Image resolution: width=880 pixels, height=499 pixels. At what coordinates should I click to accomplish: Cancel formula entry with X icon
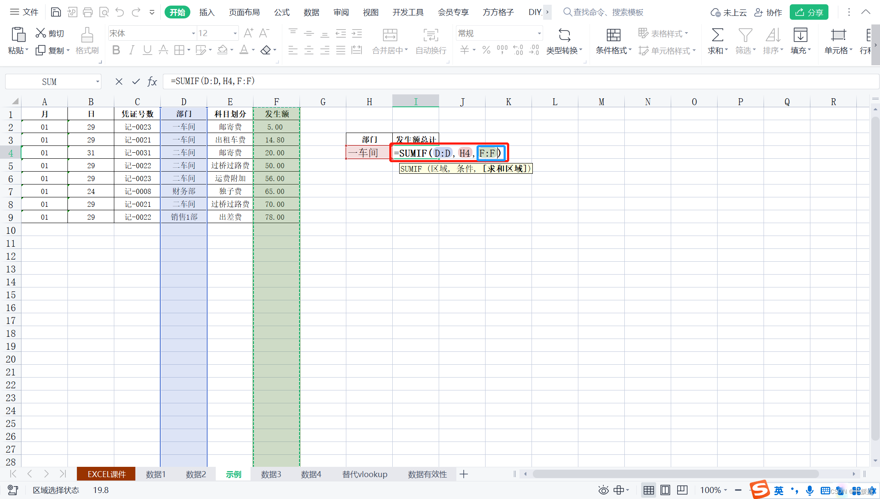[x=119, y=82]
